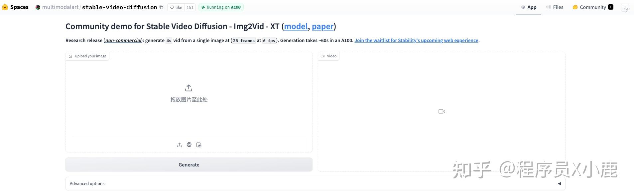This screenshot has height=195, width=634.
Task: Select the webcam source icon
Action: (189, 145)
